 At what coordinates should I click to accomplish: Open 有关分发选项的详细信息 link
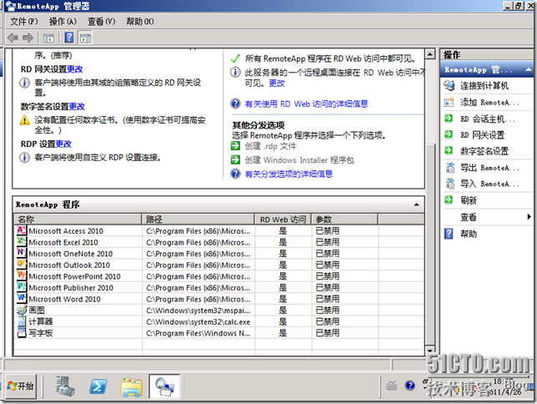(289, 174)
